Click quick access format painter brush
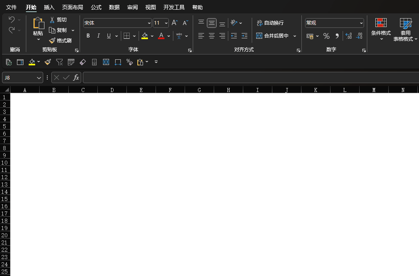This screenshot has height=276, width=419. (x=48, y=62)
